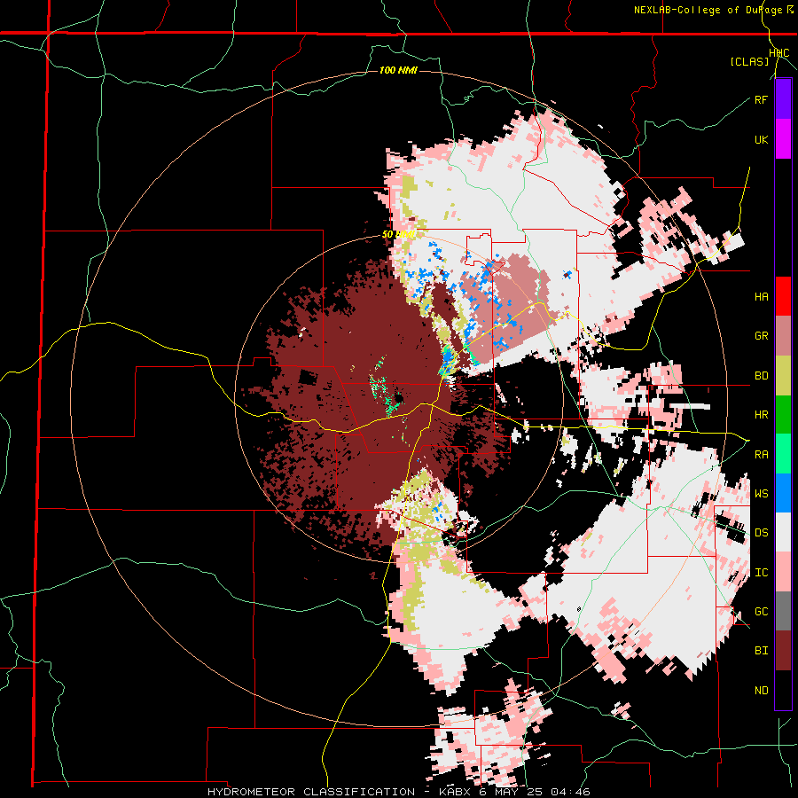Click the "NEXLAB-College of DuPage" credit text
798x798 pixels.
click(708, 10)
